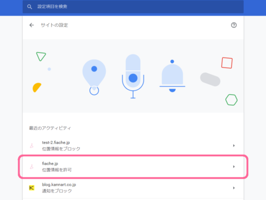This screenshot has width=266, height=200.
Task: Click the test-2.fiache.jp site favicon
Action: (x=32, y=146)
